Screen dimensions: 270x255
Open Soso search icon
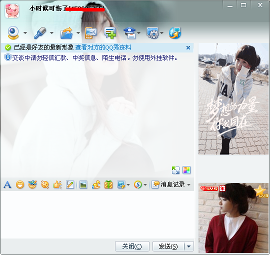(138, 185)
